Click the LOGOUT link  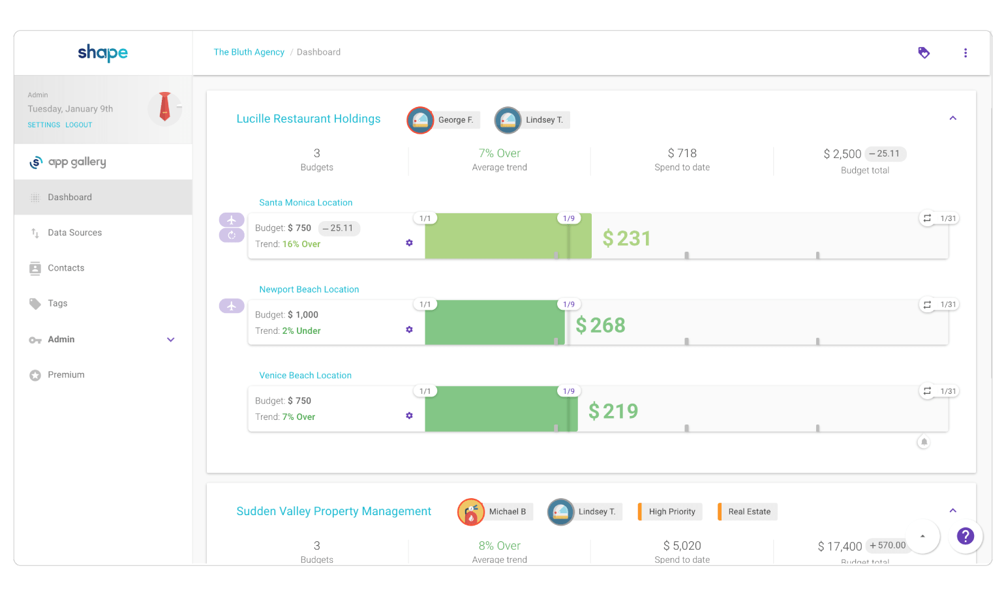click(78, 125)
